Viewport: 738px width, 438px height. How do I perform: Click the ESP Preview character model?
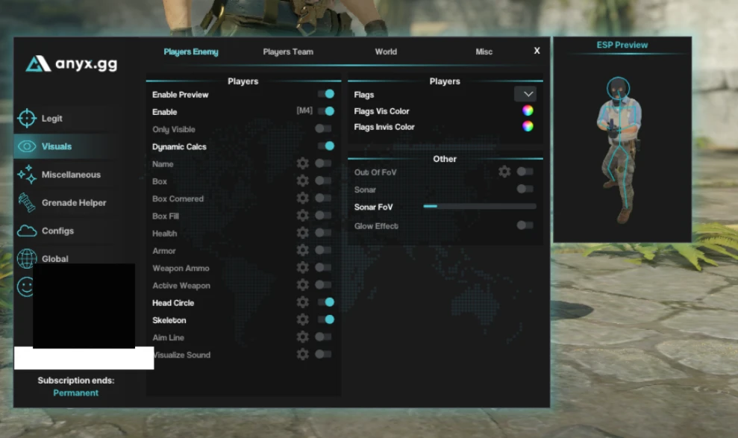pos(619,150)
